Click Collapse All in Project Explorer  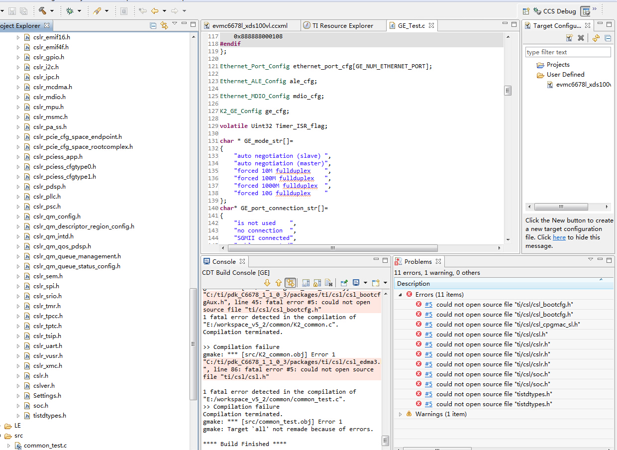pos(153,25)
